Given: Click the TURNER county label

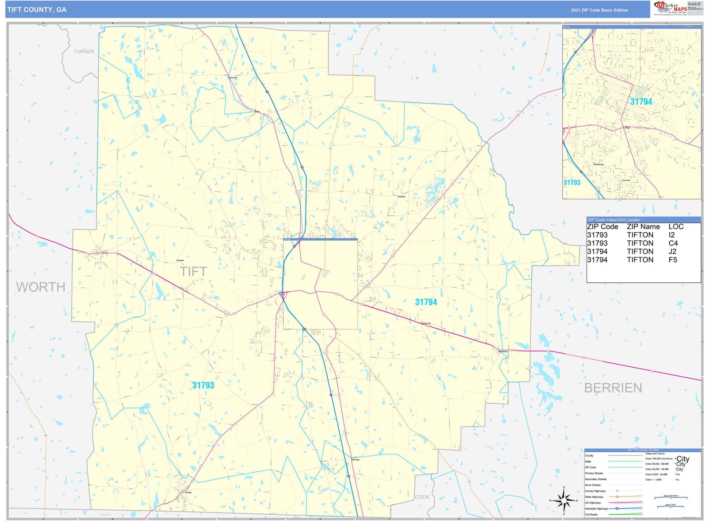Looking at the screenshot, I should click(84, 51).
